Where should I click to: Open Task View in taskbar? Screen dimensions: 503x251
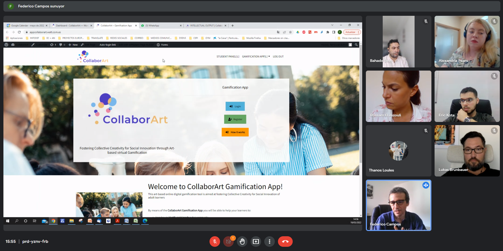click(x=34, y=221)
